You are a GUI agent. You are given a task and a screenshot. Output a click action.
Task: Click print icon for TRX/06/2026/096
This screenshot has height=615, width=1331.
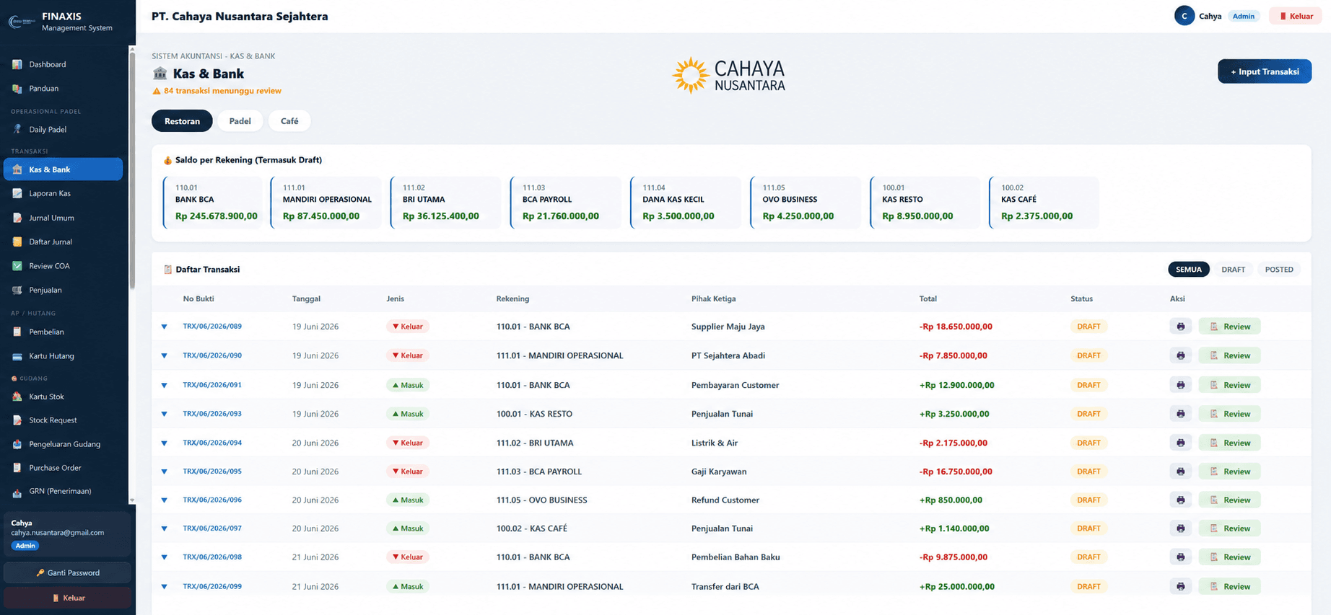point(1180,500)
